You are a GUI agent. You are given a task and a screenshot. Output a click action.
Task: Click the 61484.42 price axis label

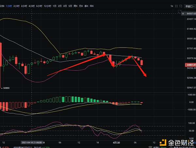pos(191,29)
